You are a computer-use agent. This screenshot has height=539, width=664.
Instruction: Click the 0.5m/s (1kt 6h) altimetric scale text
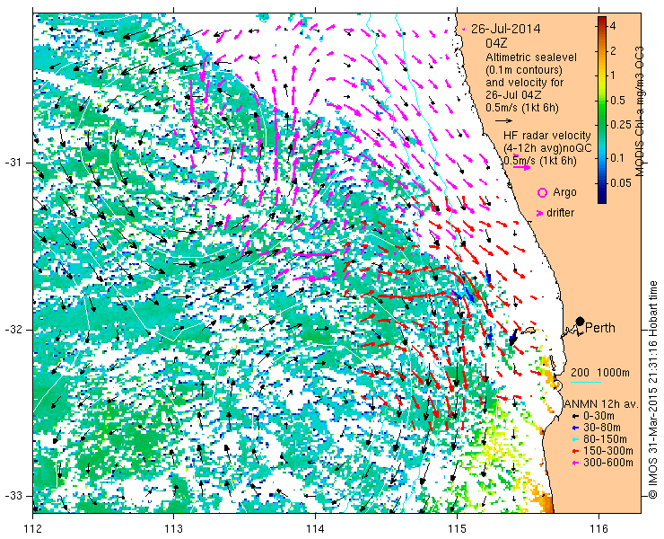[x=522, y=108]
